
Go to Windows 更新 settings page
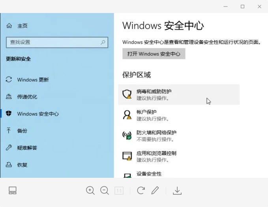pyautogui.click(x=33, y=80)
